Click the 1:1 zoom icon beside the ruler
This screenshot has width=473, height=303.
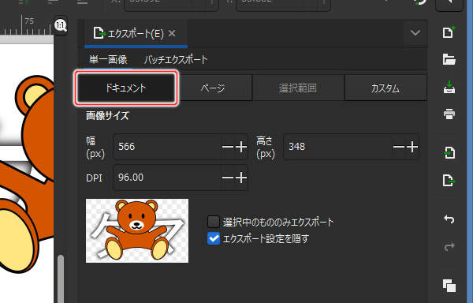pos(61,25)
